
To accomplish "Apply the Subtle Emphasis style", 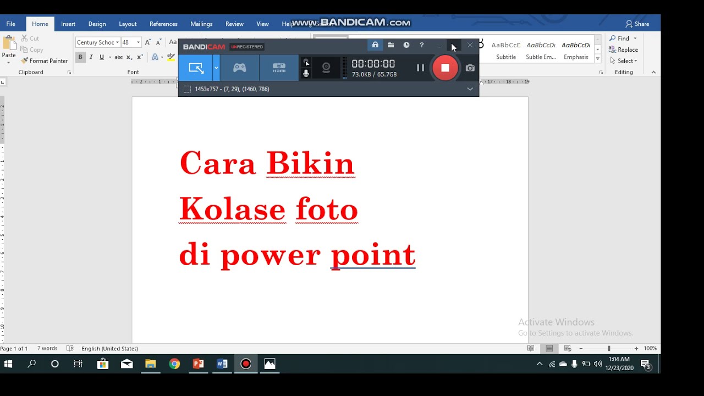I will coord(541,50).
